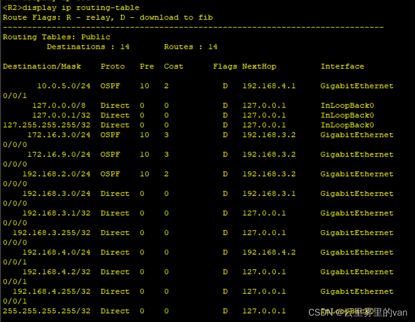Screen dimensions: 415x322
Task: Click the 'Routing Tables: Public' heading
Action: click(56, 37)
